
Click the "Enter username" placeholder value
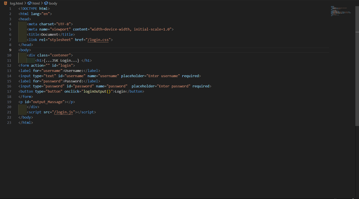pyautogui.click(x=163, y=76)
